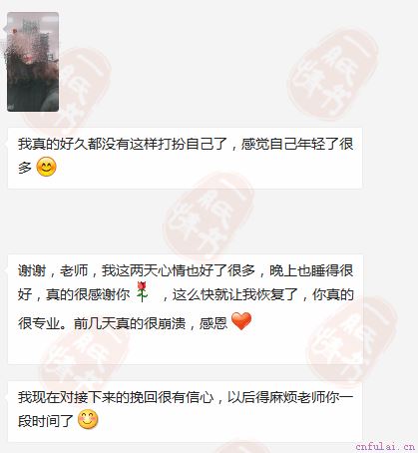Click the text "这么快就让我恢复了"
Screen dimensions: 418x453
pyautogui.click(x=234, y=294)
